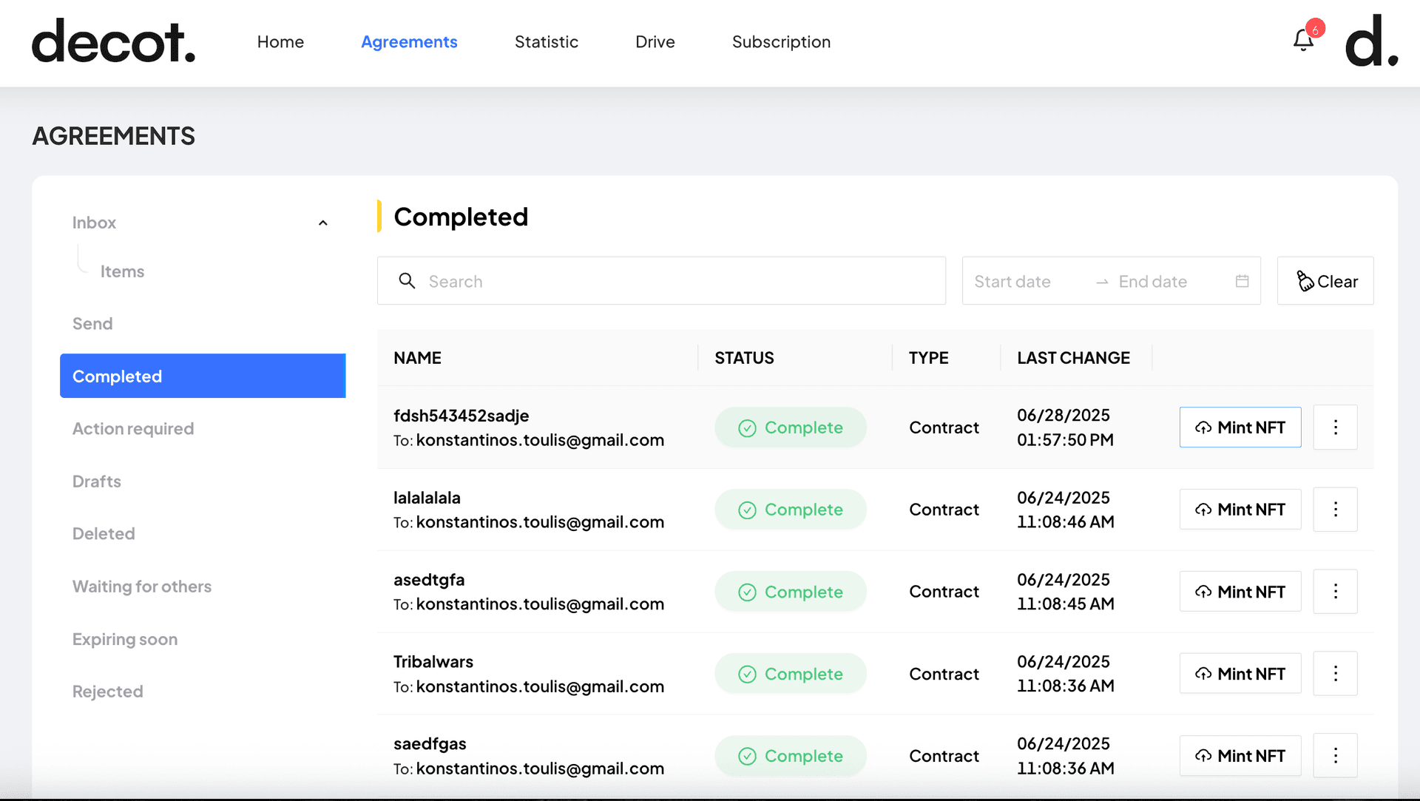Open the three-dot menu for fdsh543452sadje
Viewport: 1420px width, 801px height.
click(1336, 427)
